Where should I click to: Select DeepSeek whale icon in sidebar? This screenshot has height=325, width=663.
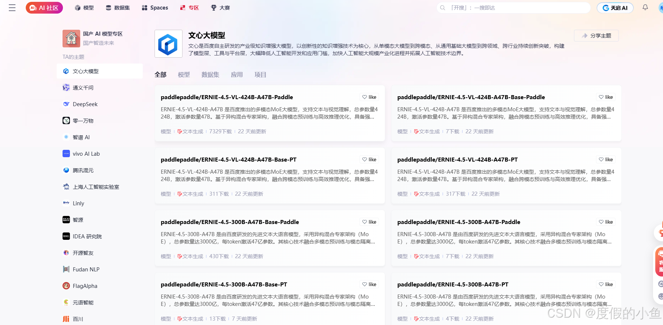[66, 104]
